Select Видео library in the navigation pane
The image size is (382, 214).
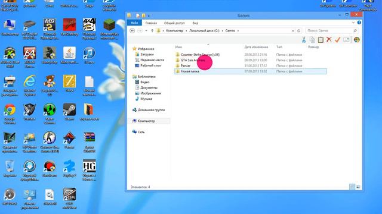click(144, 82)
